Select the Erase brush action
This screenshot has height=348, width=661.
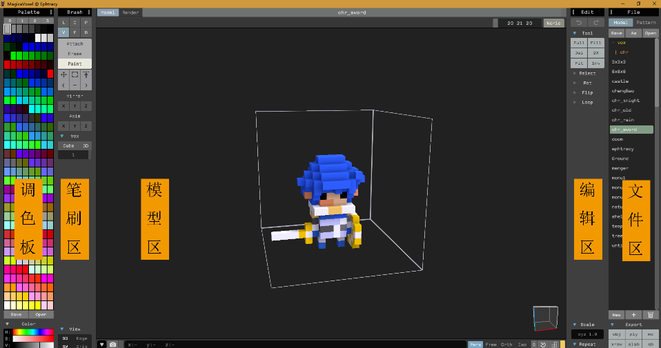click(x=75, y=54)
